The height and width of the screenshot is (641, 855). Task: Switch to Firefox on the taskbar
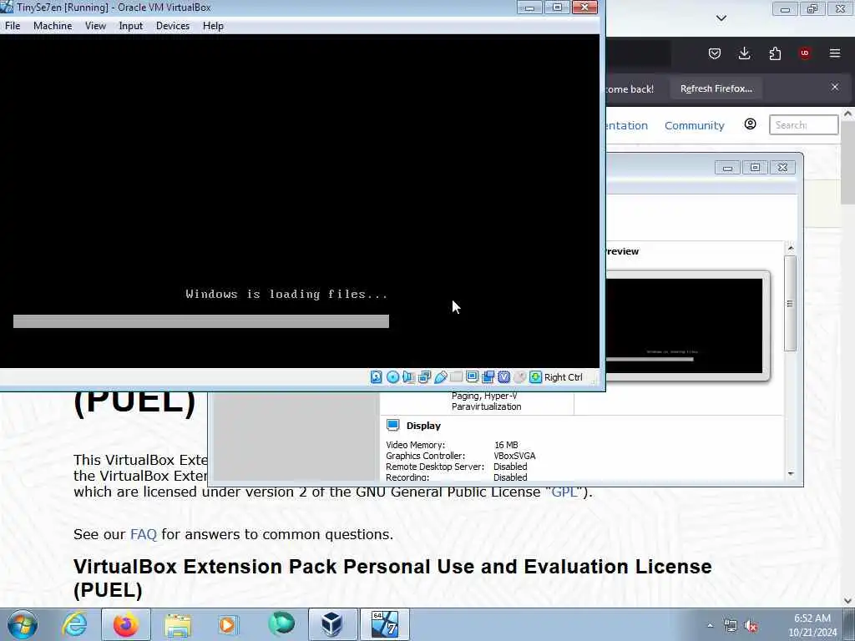126,624
